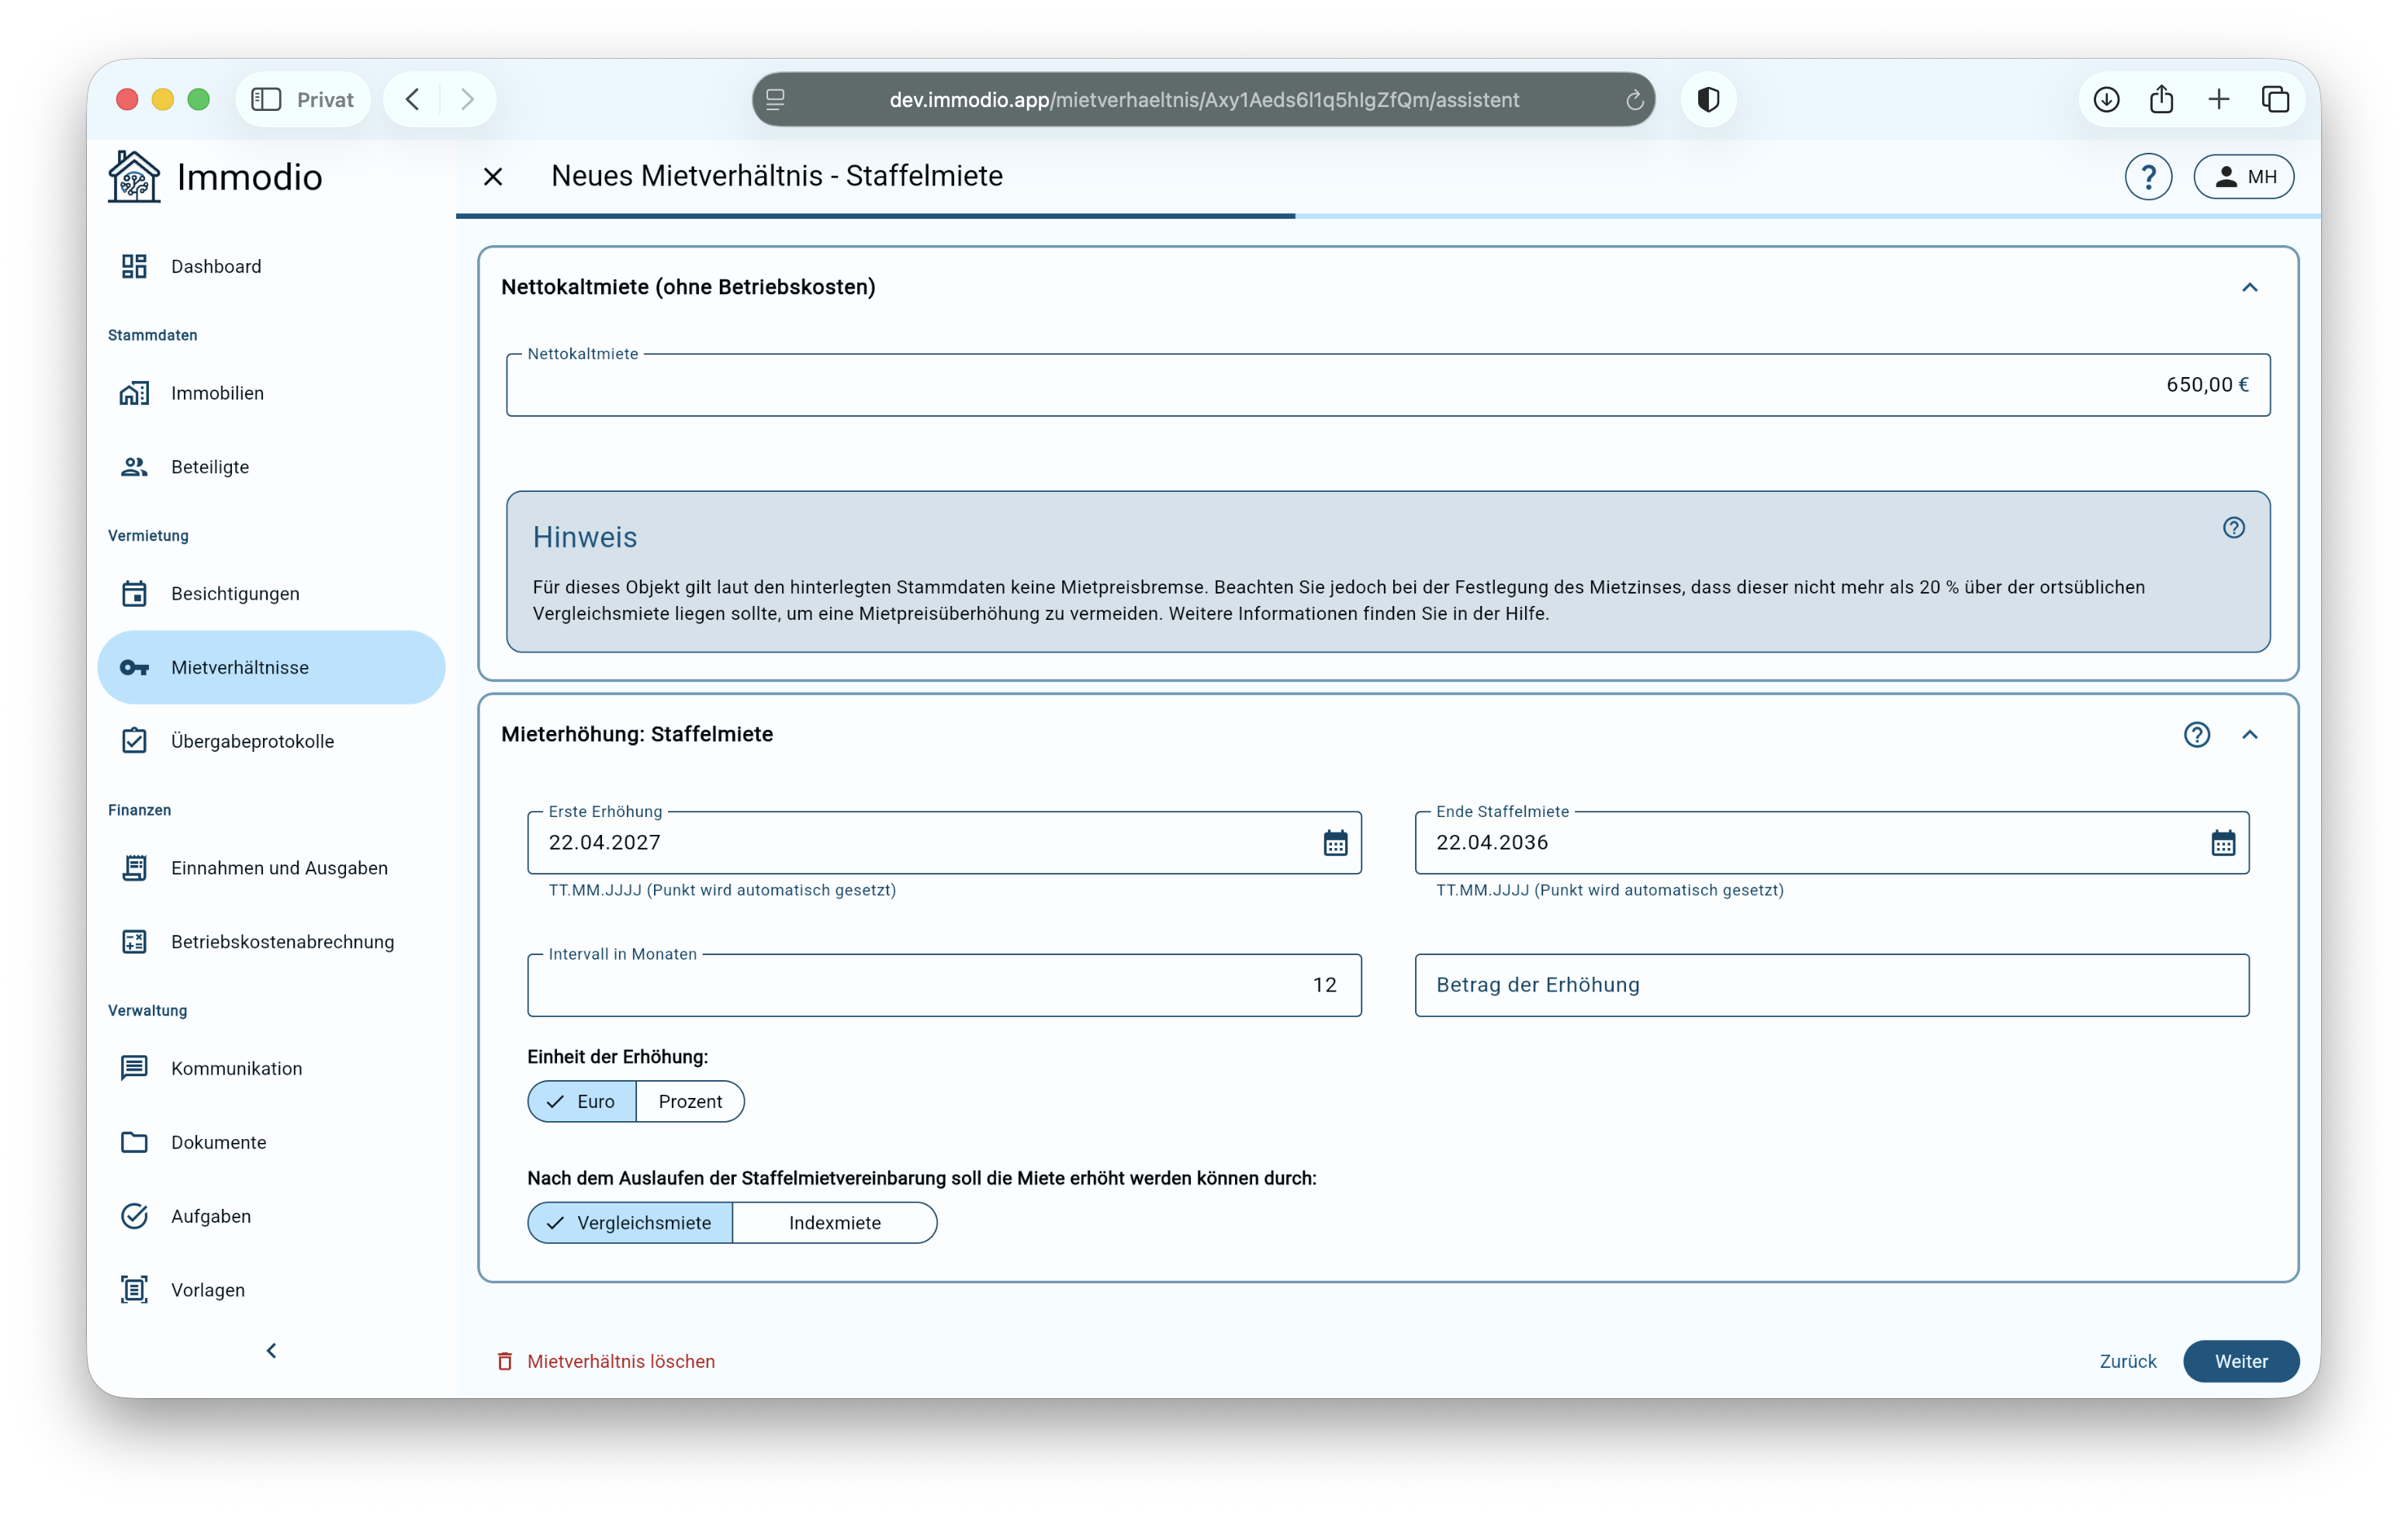
Task: Open the calendar picker for Ende Staffelmiete
Action: (x=2223, y=843)
